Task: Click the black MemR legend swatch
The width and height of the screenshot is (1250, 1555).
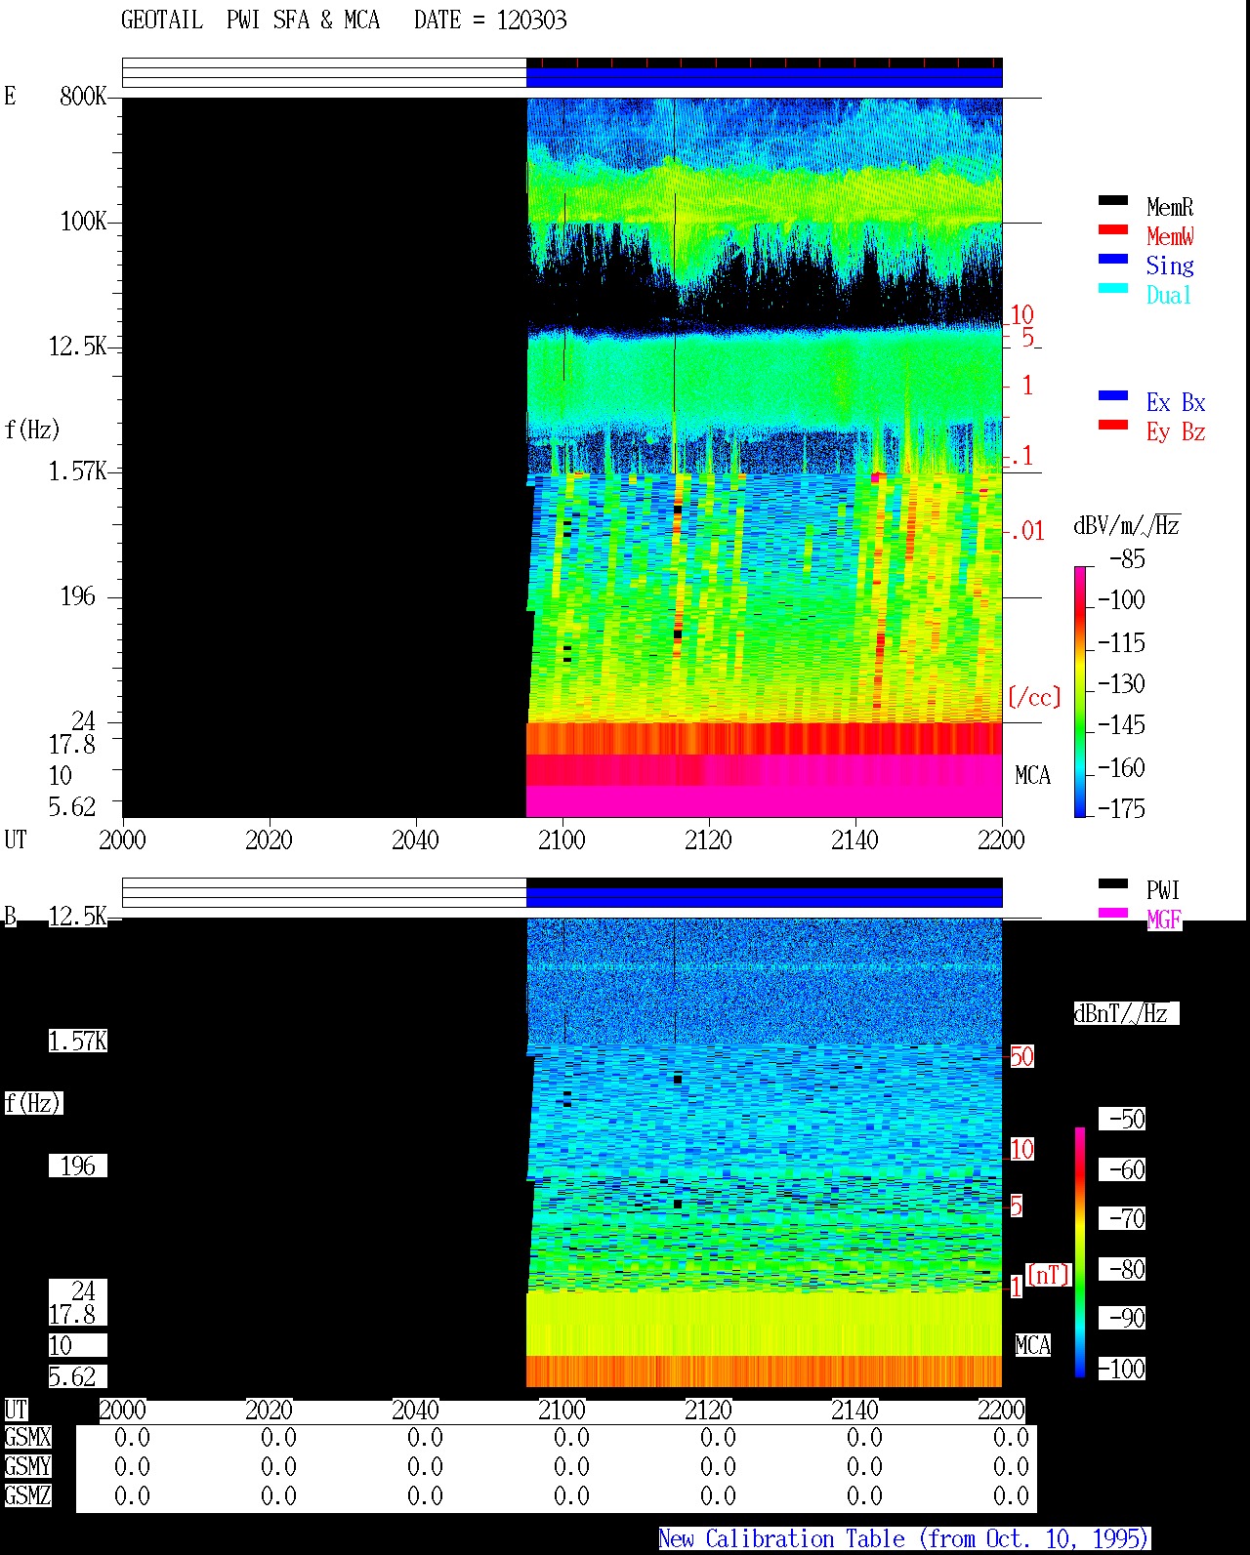Action: 1113,200
